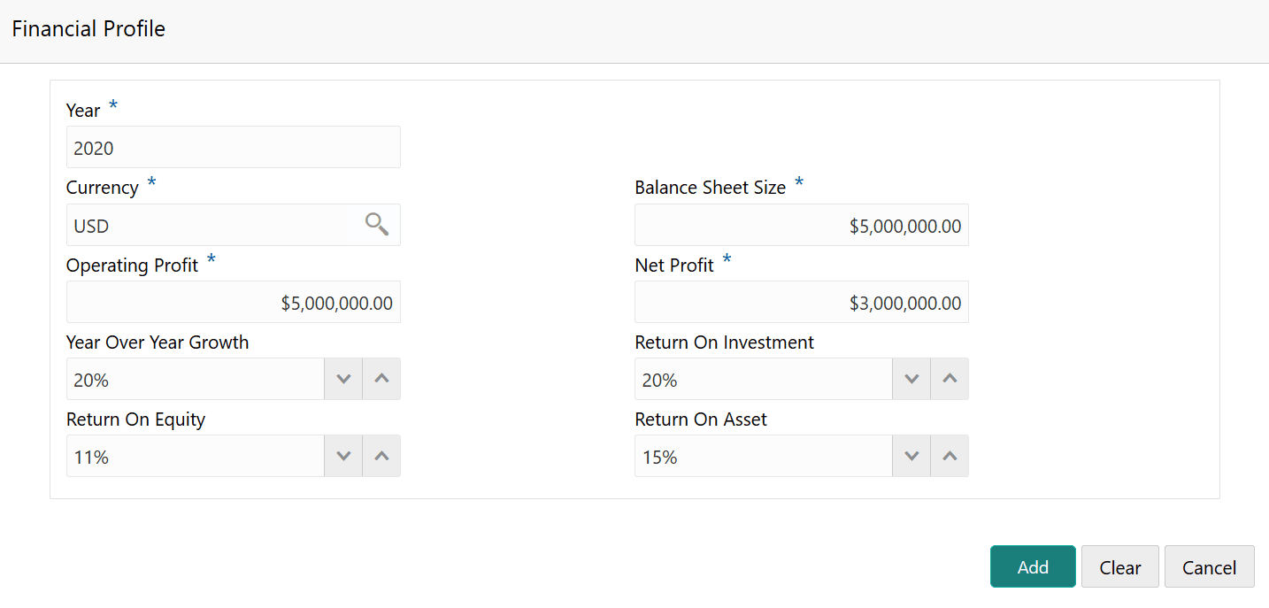Click the Financial Profile title
Screen dimensions: 1269x608
coord(88,28)
